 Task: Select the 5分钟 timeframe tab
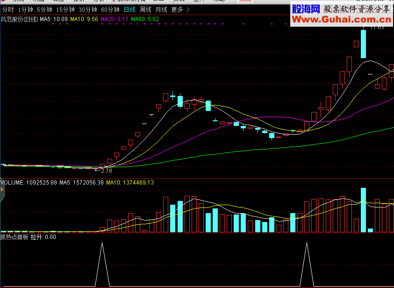point(44,10)
